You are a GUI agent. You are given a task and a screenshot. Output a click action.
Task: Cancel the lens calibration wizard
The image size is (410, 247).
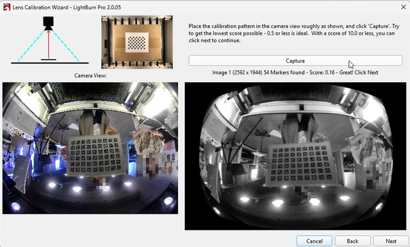coord(314,241)
